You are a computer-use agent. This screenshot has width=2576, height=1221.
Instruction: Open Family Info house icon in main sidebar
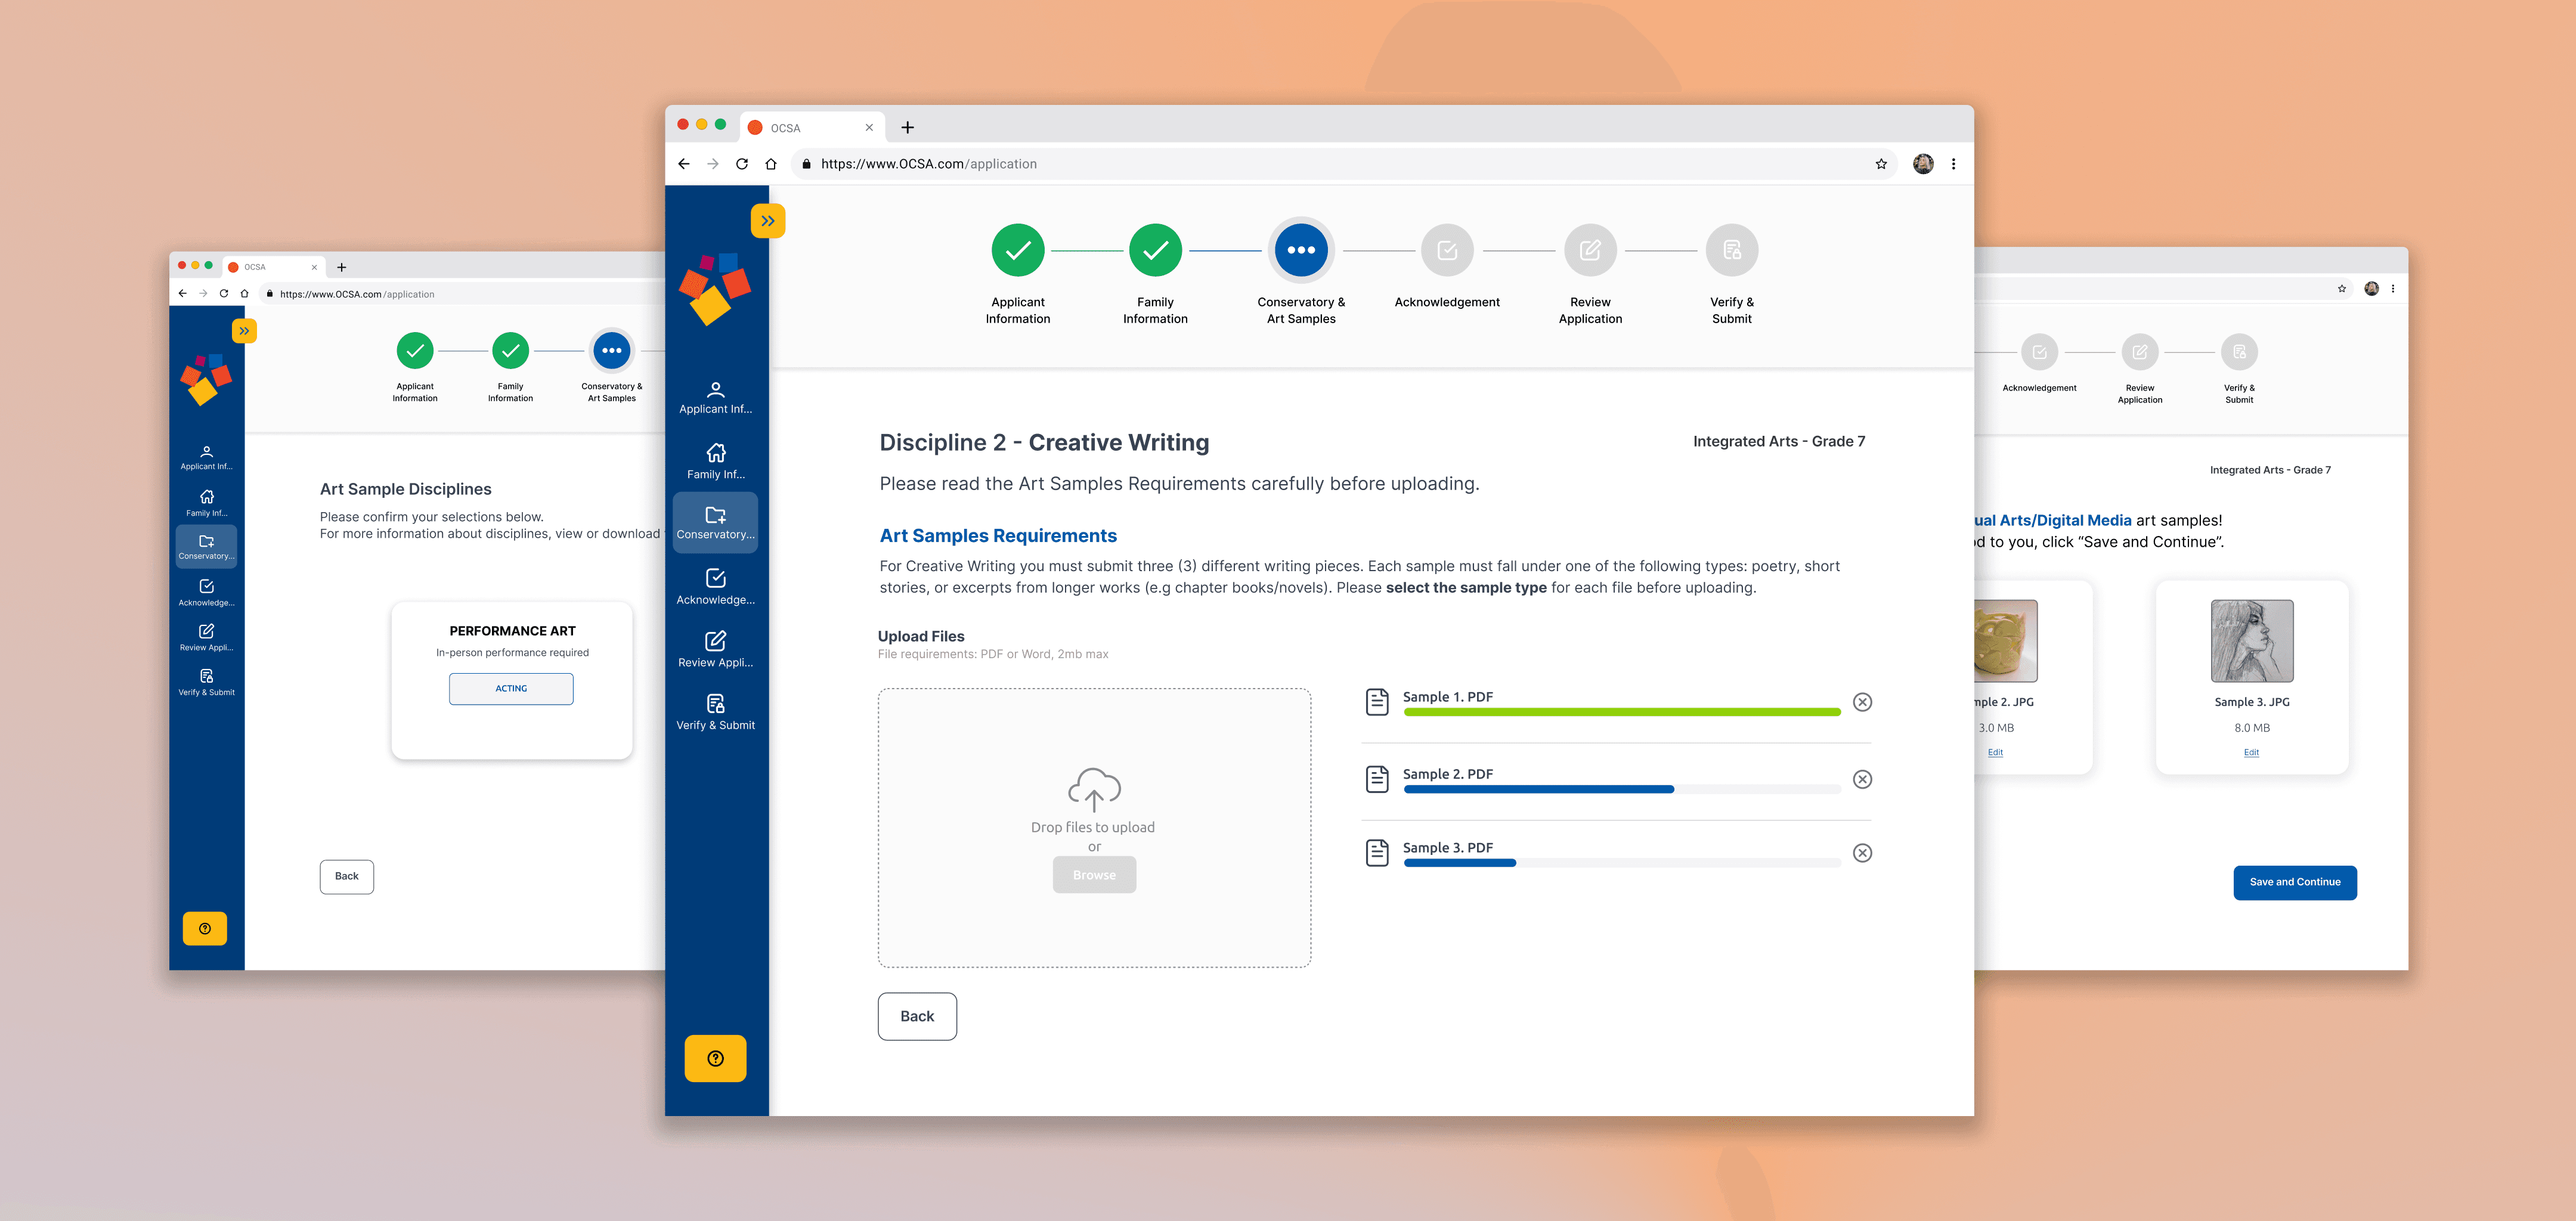pyautogui.click(x=715, y=453)
